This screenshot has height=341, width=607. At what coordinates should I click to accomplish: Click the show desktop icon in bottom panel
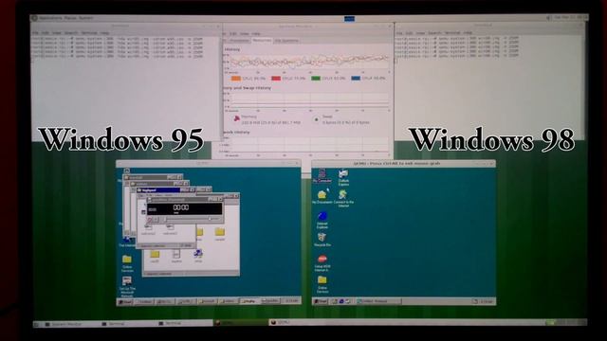point(36,324)
